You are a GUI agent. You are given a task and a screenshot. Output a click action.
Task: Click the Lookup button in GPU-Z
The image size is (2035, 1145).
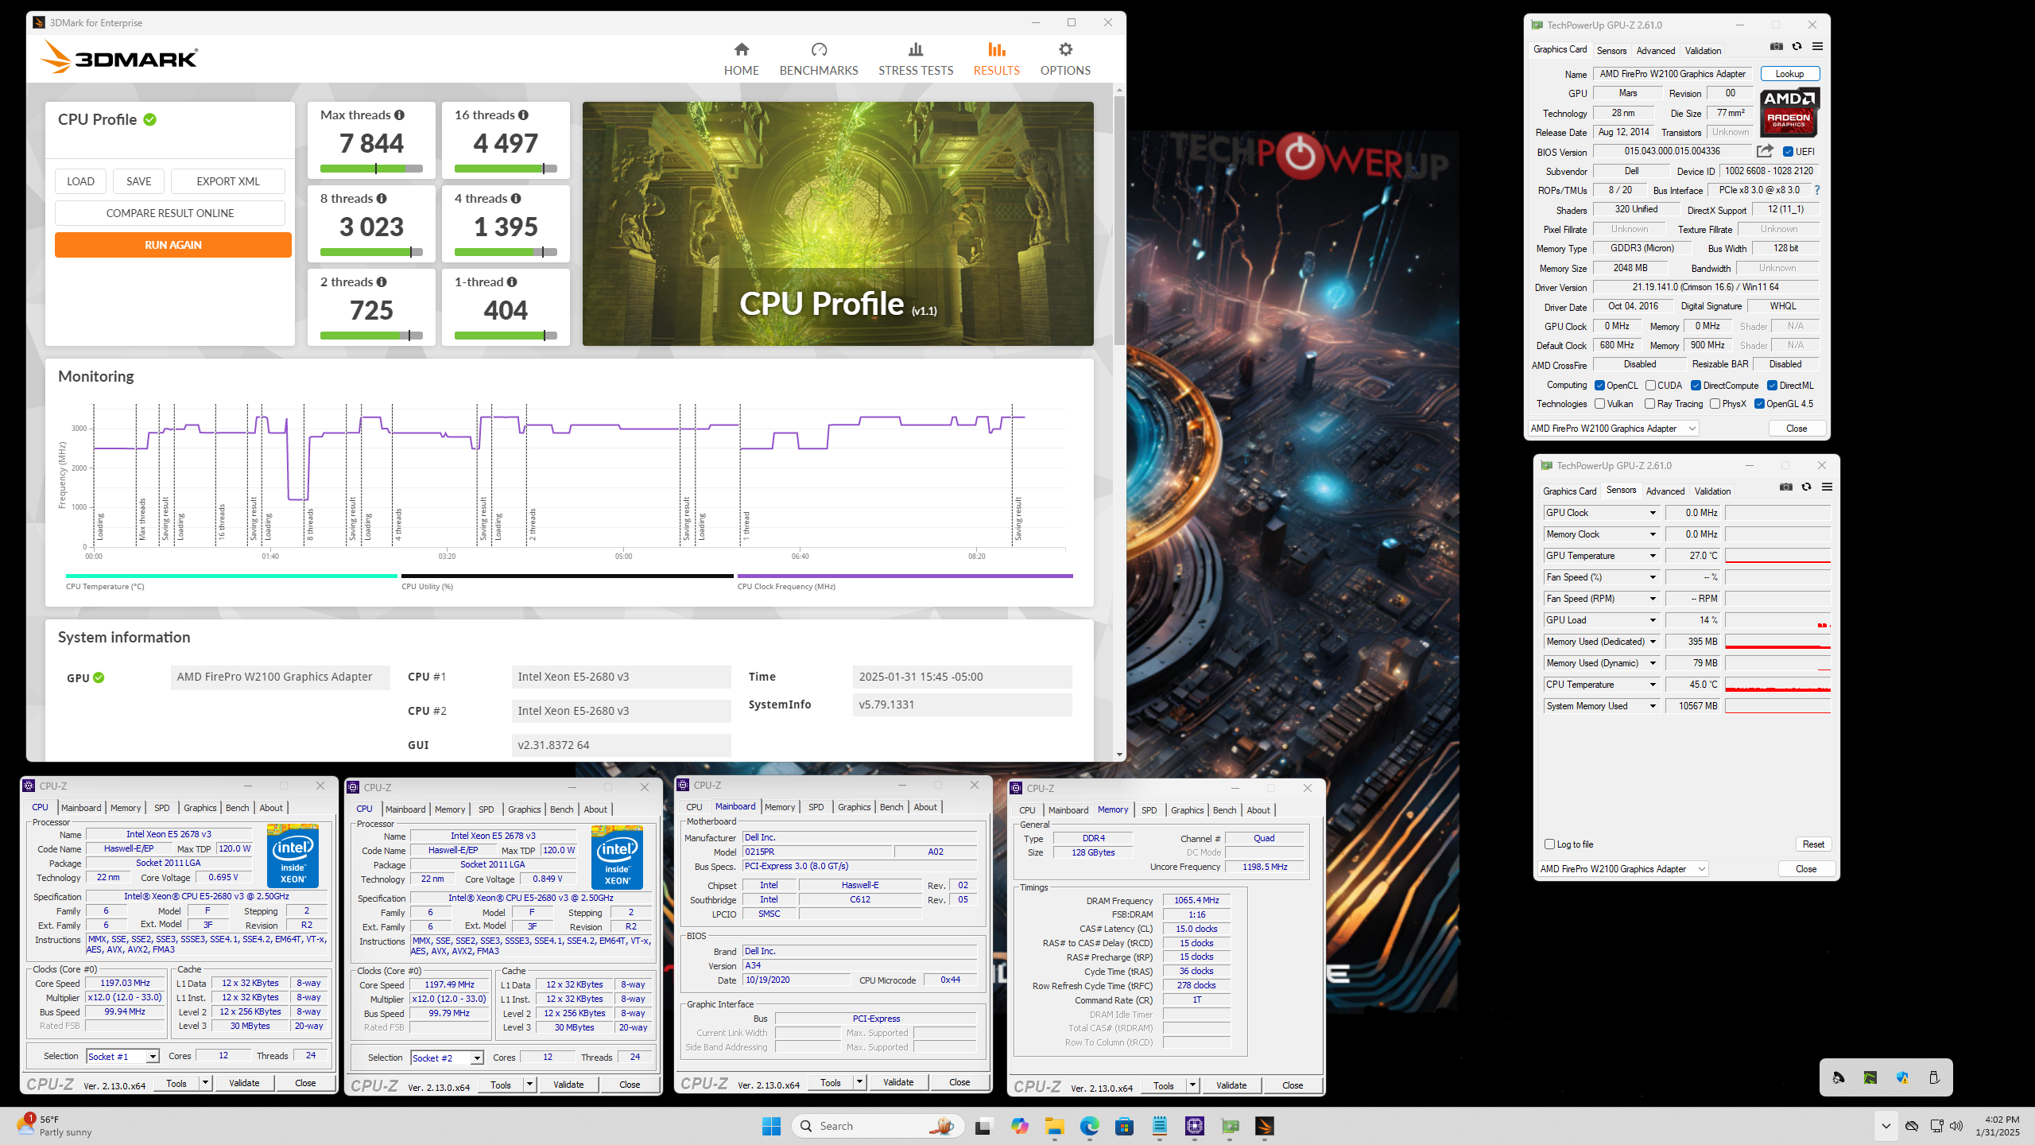(x=1790, y=74)
